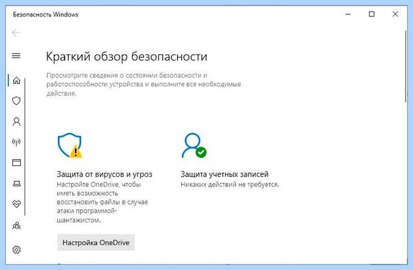The width and height of the screenshot is (413, 270).
Task: Go to Home in sidebar
Action: point(17,80)
